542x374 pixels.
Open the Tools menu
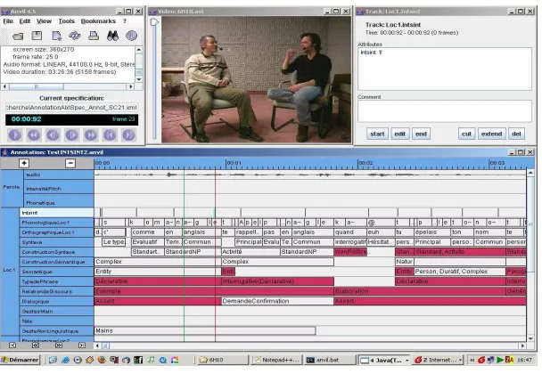[66, 21]
